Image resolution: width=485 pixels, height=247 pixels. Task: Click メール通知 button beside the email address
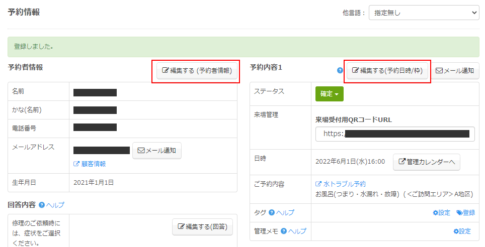pyautogui.click(x=157, y=151)
